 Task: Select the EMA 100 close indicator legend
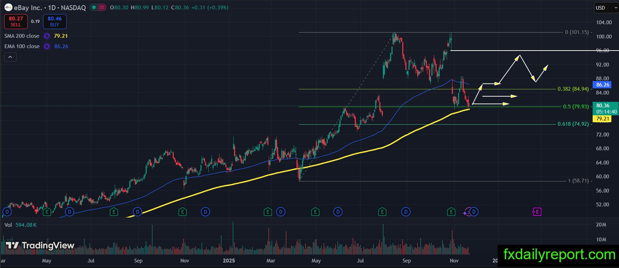22,46
